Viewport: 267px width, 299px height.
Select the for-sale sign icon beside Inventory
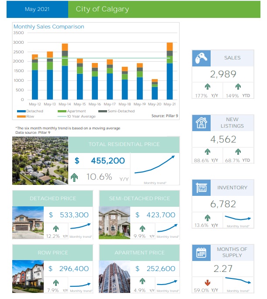click(201, 188)
